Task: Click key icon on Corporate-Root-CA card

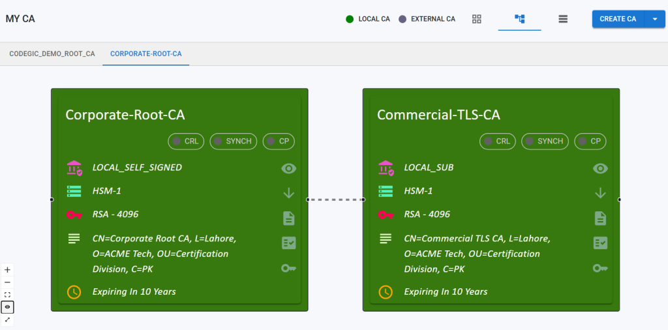Action: pyautogui.click(x=288, y=268)
